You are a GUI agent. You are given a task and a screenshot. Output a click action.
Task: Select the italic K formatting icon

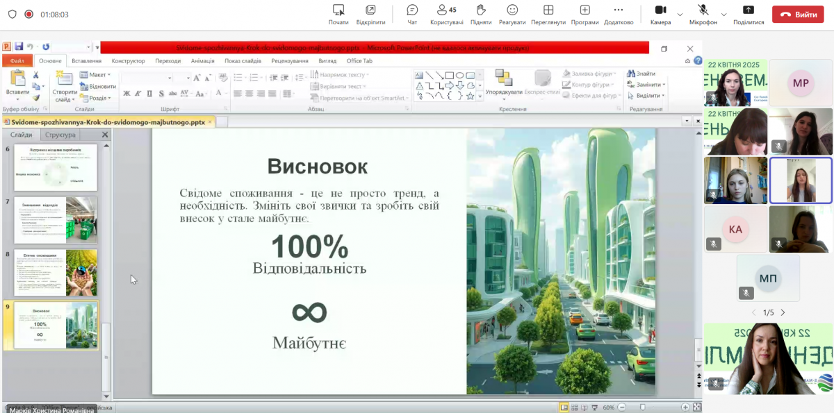click(138, 93)
